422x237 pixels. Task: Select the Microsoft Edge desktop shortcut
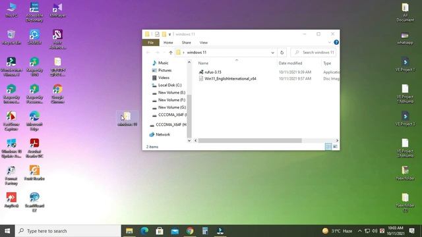tap(34, 121)
